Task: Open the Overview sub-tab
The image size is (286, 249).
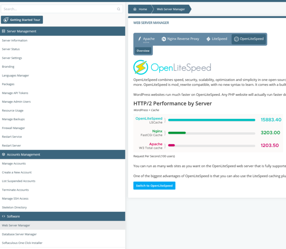Action: click(x=143, y=51)
